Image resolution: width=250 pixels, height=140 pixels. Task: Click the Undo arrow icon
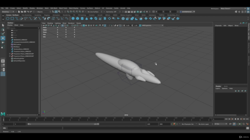(28, 12)
